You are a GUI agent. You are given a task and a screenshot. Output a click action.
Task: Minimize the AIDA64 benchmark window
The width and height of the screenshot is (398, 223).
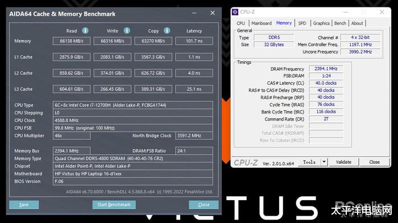(194, 13)
